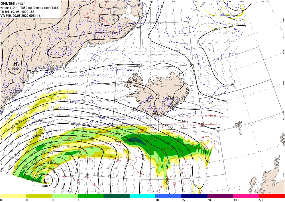Click the VT: Mið. 20.05.2020 00Z line
Screen dimensions: 285x202
(22, 16)
